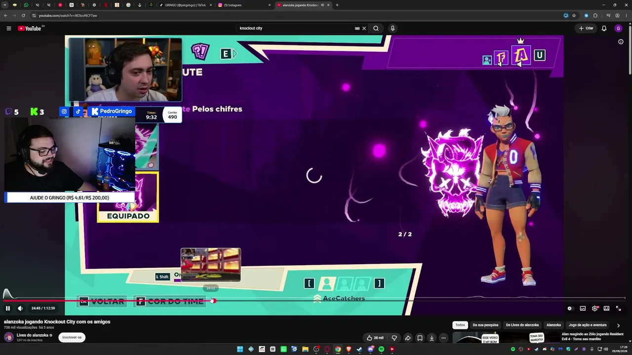632x355 pixels.
Task: Show video info via the player's i icon
Action: [x=621, y=42]
